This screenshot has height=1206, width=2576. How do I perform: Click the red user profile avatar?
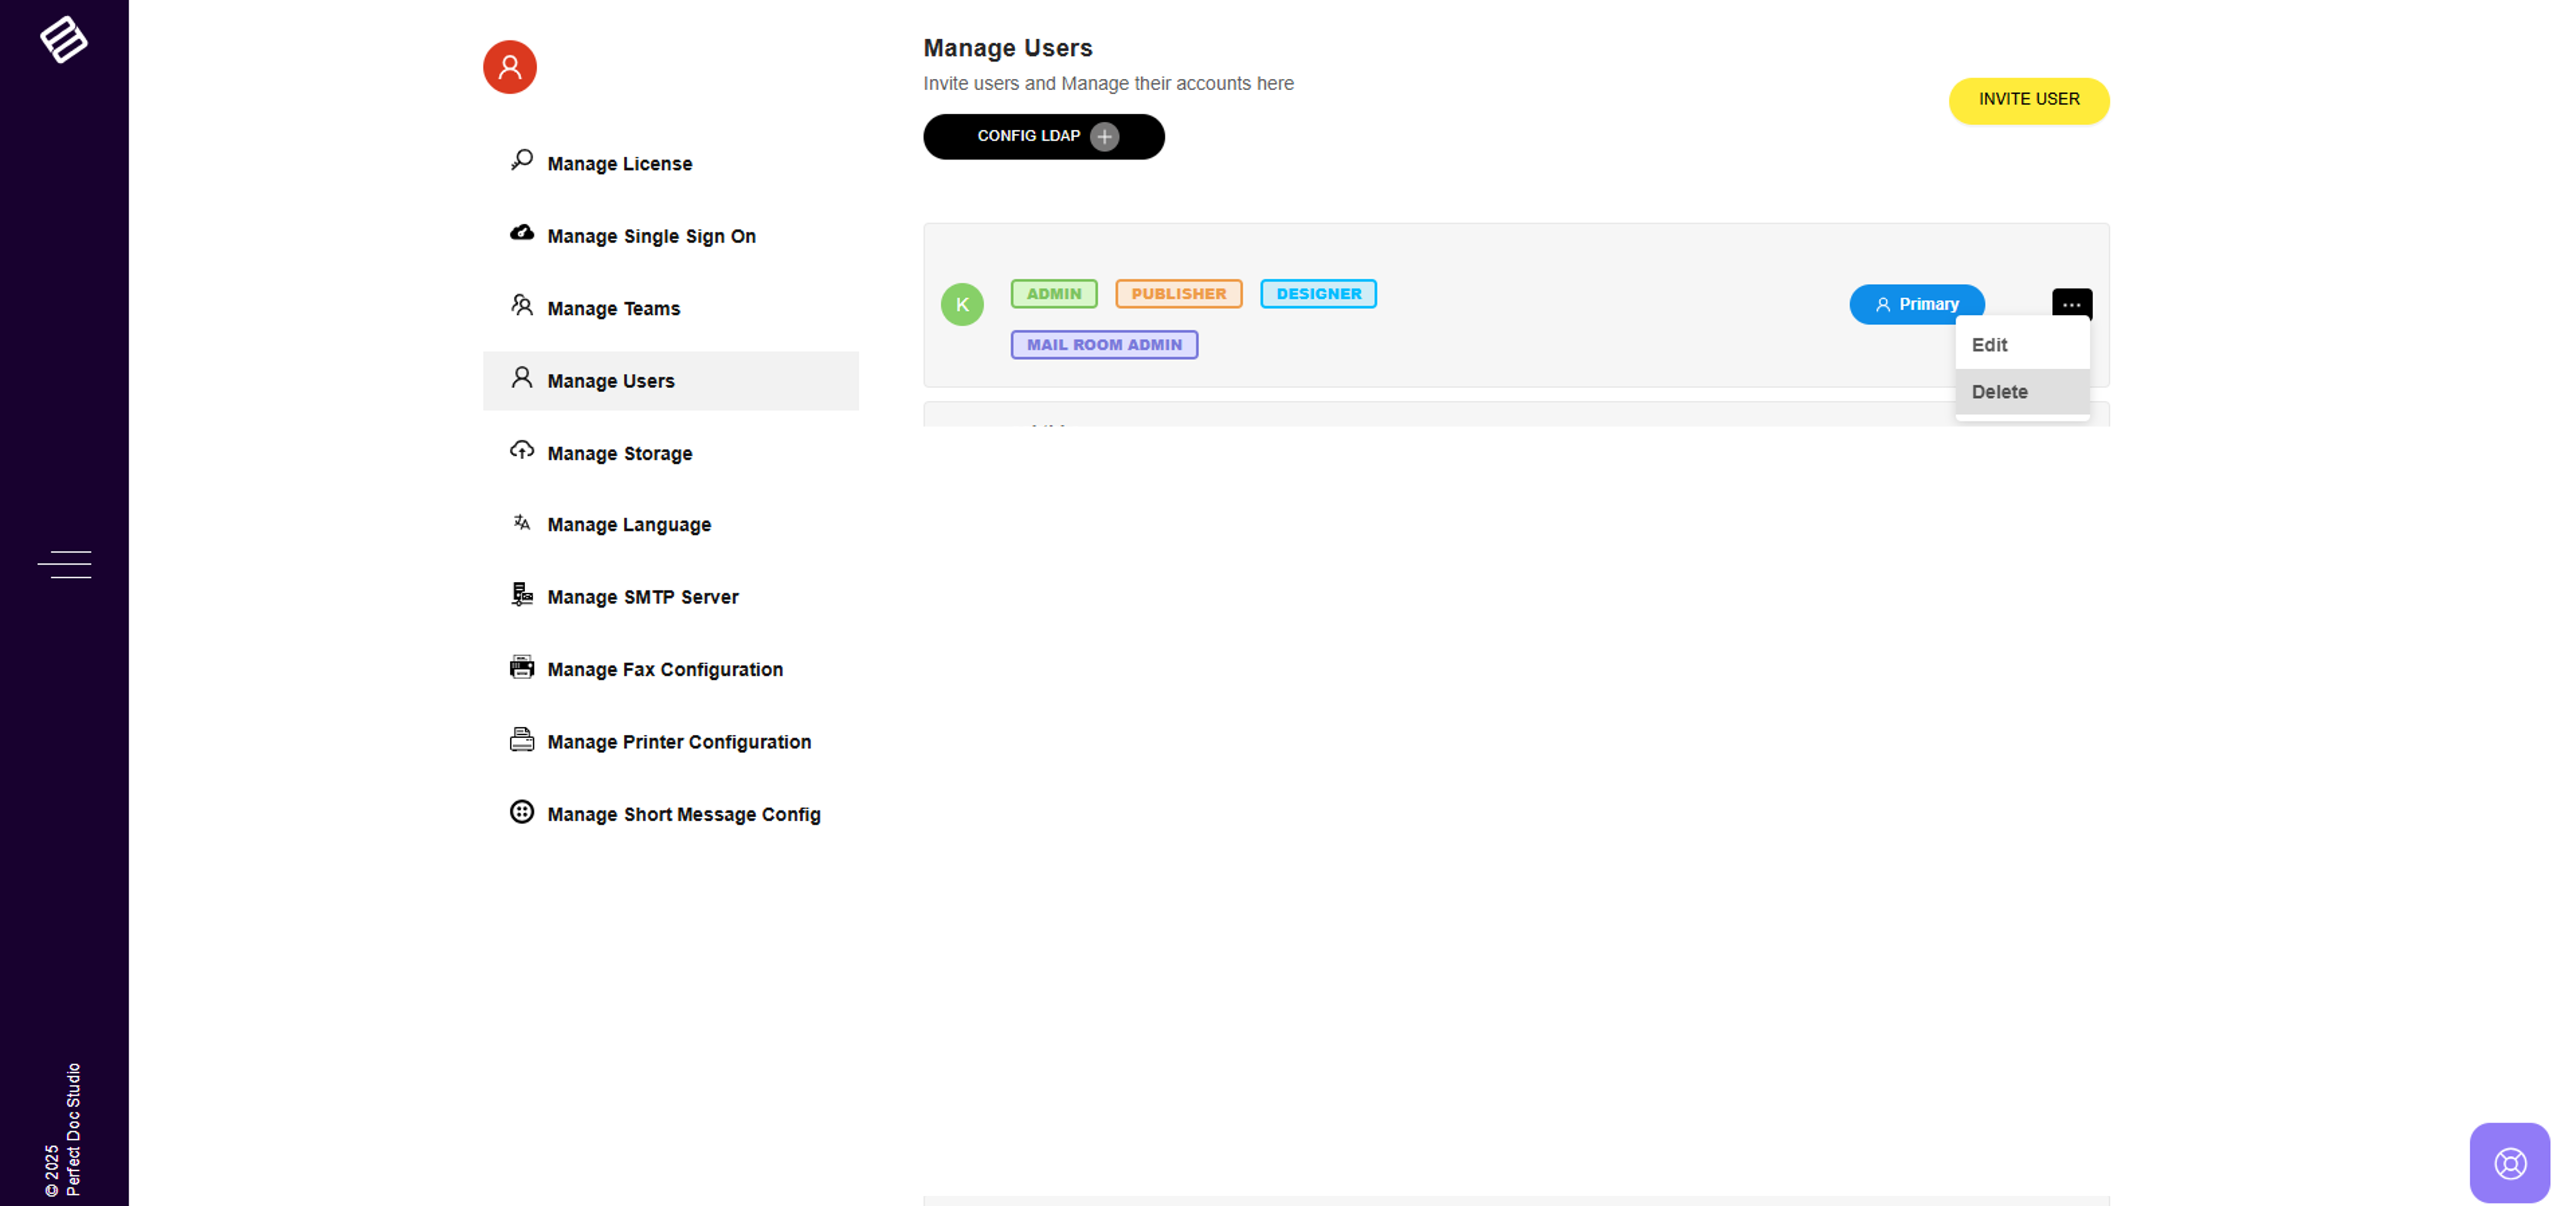(x=510, y=67)
